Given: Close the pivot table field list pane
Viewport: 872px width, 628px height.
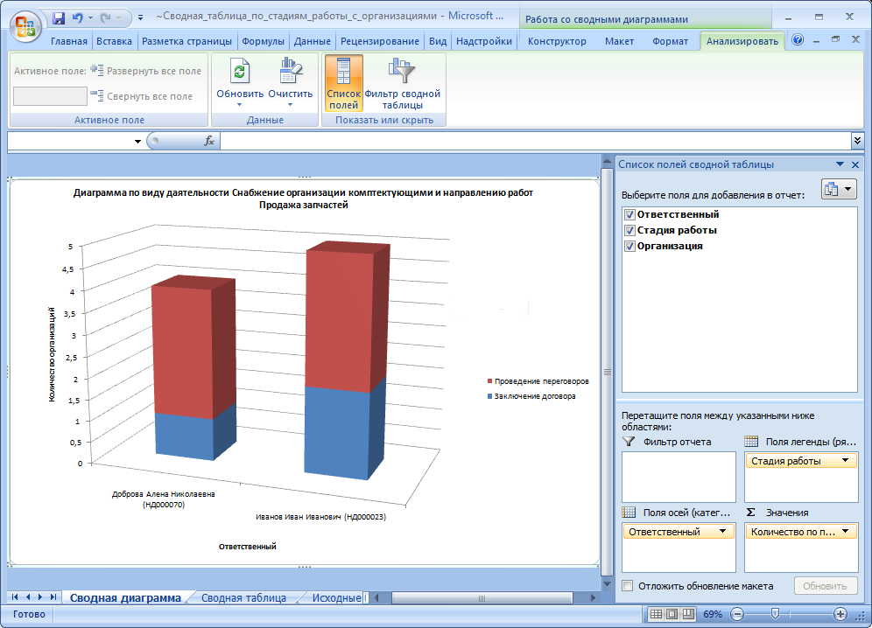Looking at the screenshot, I should point(855,164).
